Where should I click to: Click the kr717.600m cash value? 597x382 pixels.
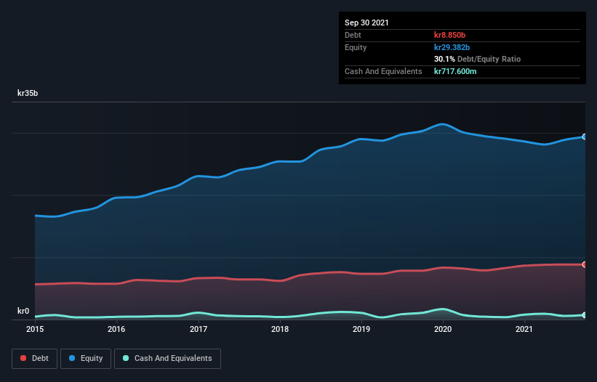click(x=455, y=71)
